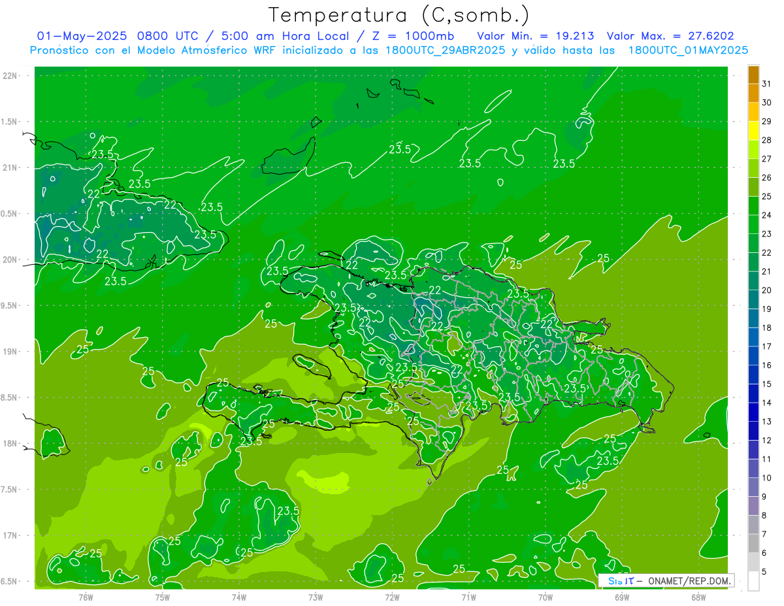Pick the purple legend swatch between 9 and 10
Screen dimensions: 784x606
(x=753, y=488)
